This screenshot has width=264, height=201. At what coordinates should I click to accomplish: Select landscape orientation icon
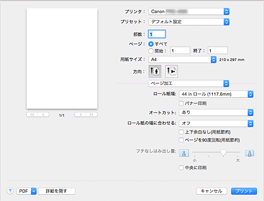171,71
